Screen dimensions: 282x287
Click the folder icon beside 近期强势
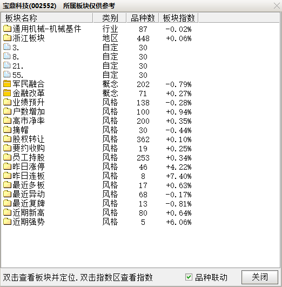(8, 222)
